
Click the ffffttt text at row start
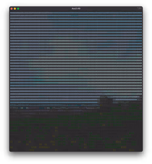point(14,108)
